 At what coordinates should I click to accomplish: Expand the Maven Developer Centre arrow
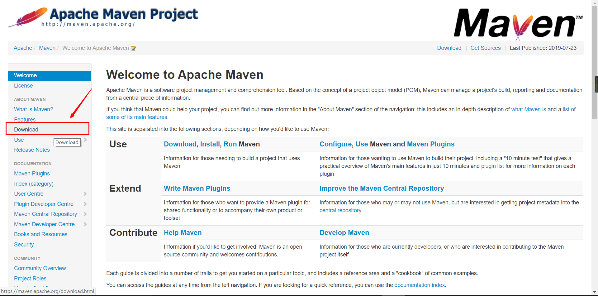point(85,224)
